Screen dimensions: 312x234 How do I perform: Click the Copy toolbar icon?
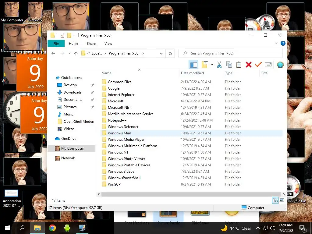[x=229, y=65]
